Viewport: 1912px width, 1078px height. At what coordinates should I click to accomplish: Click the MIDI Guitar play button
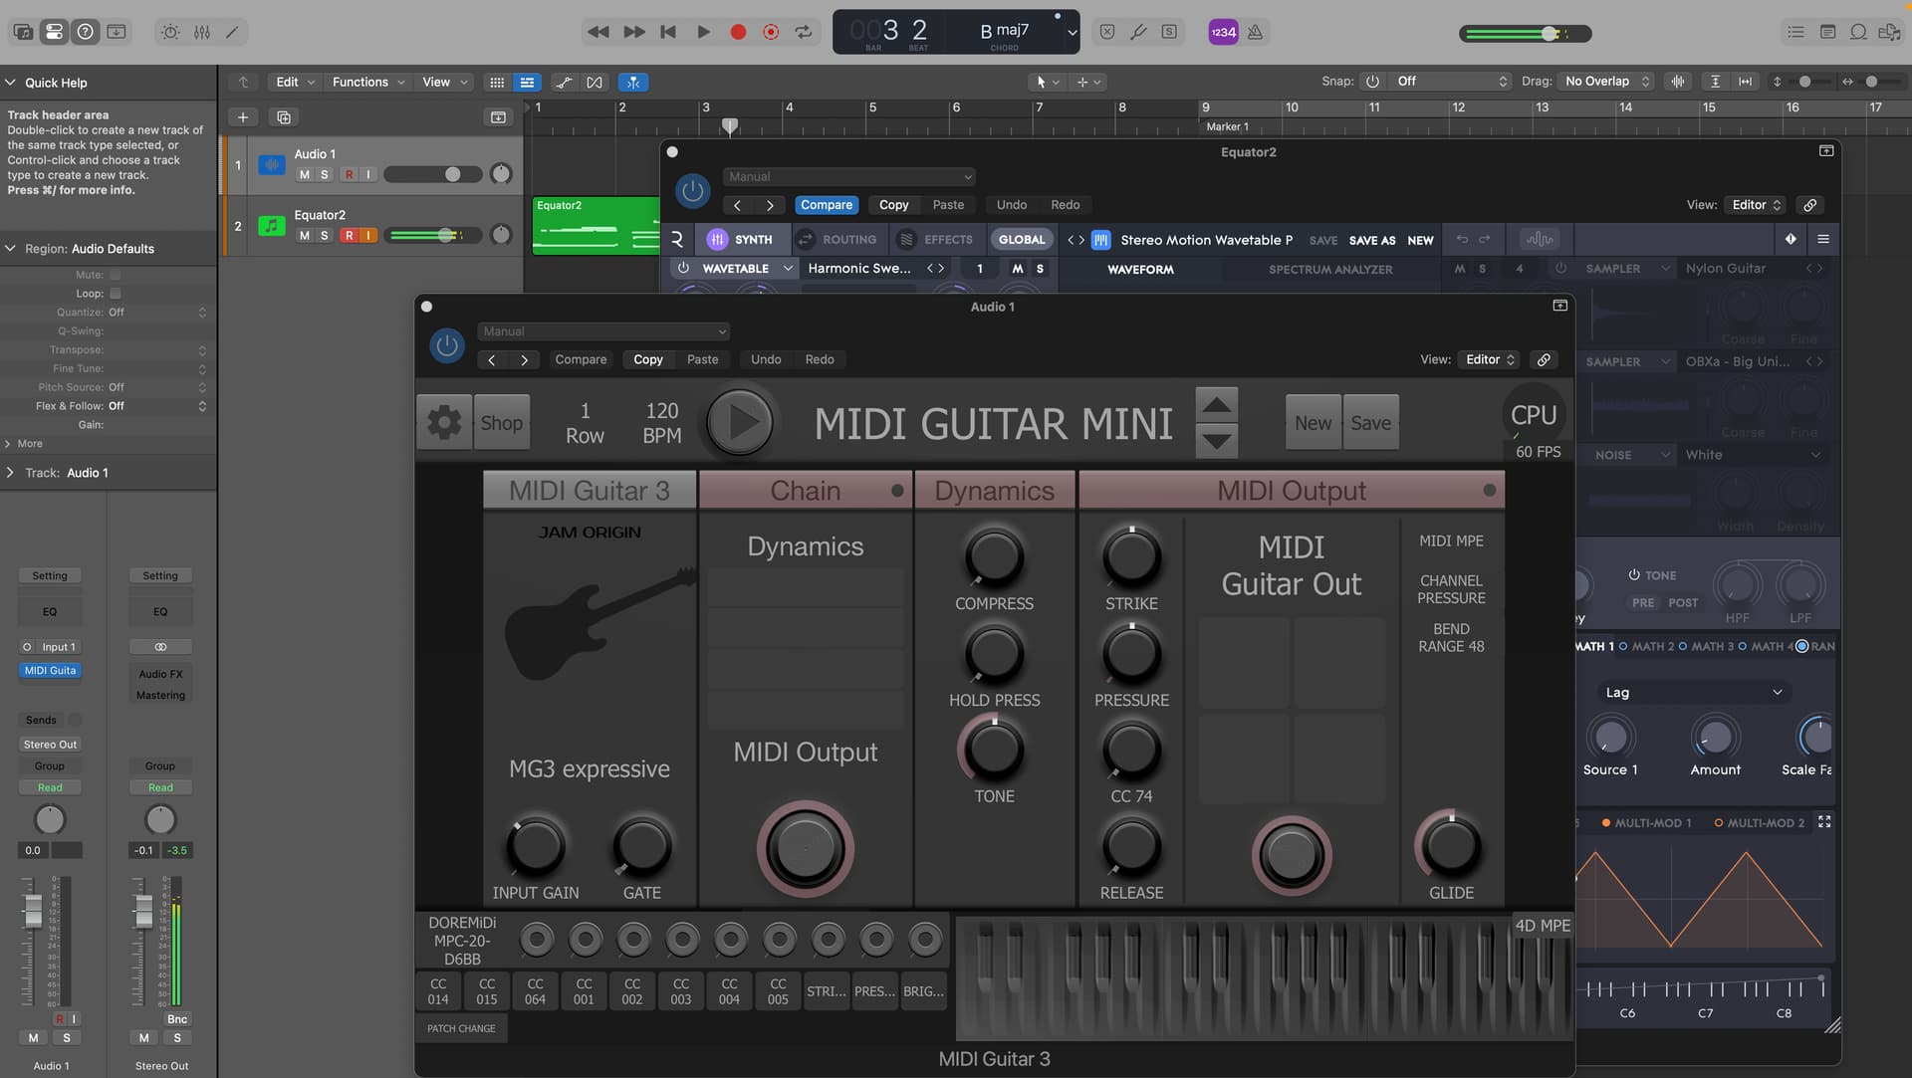tap(740, 423)
